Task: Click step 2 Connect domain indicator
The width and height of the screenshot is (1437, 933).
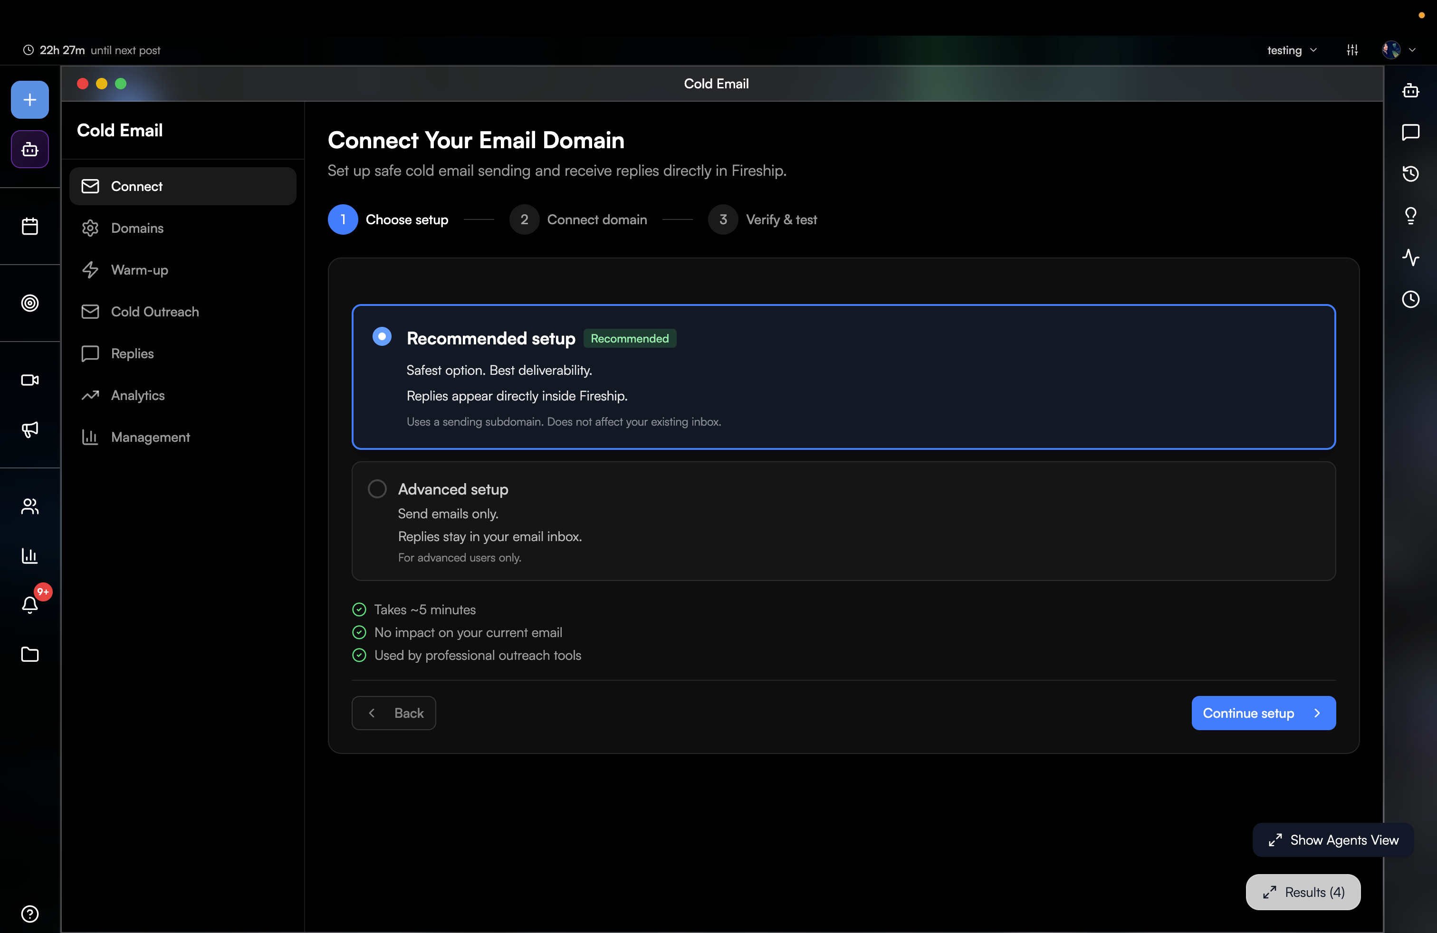Action: tap(578, 219)
